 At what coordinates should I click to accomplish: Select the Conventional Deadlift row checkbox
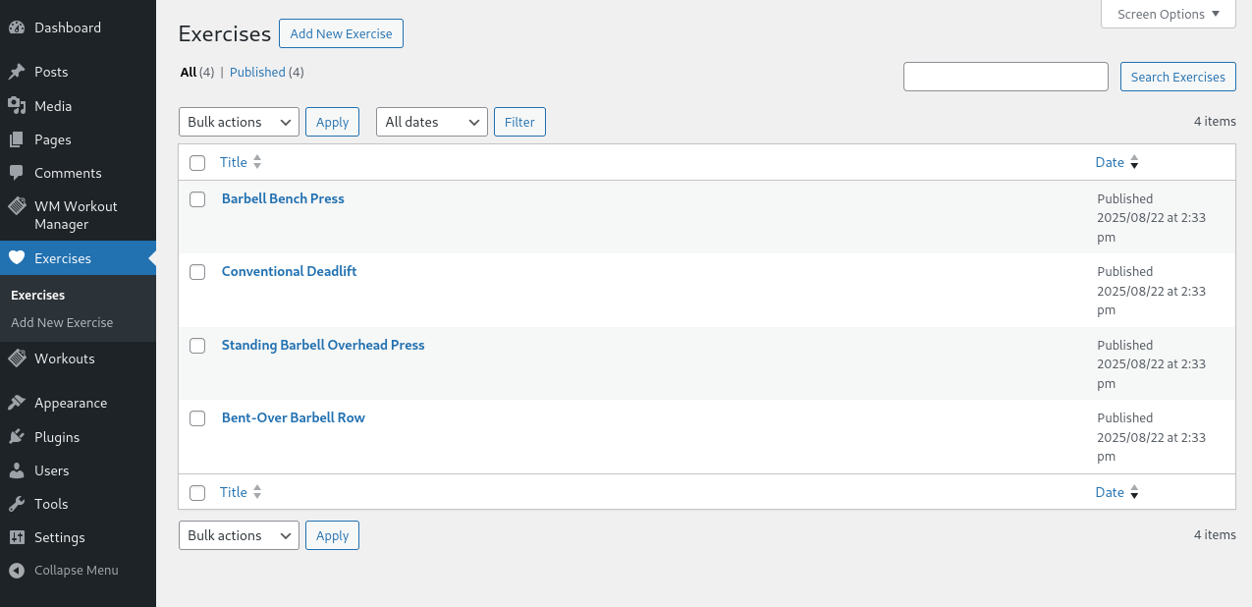197,272
